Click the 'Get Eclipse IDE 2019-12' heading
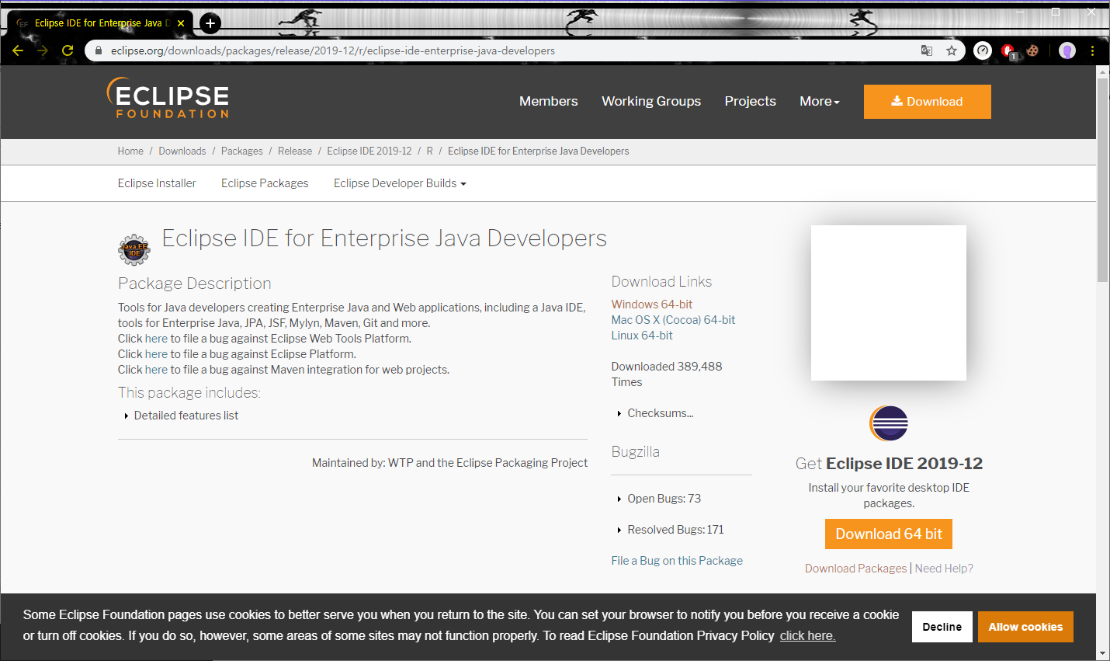Image resolution: width=1110 pixels, height=661 pixels. click(x=889, y=464)
